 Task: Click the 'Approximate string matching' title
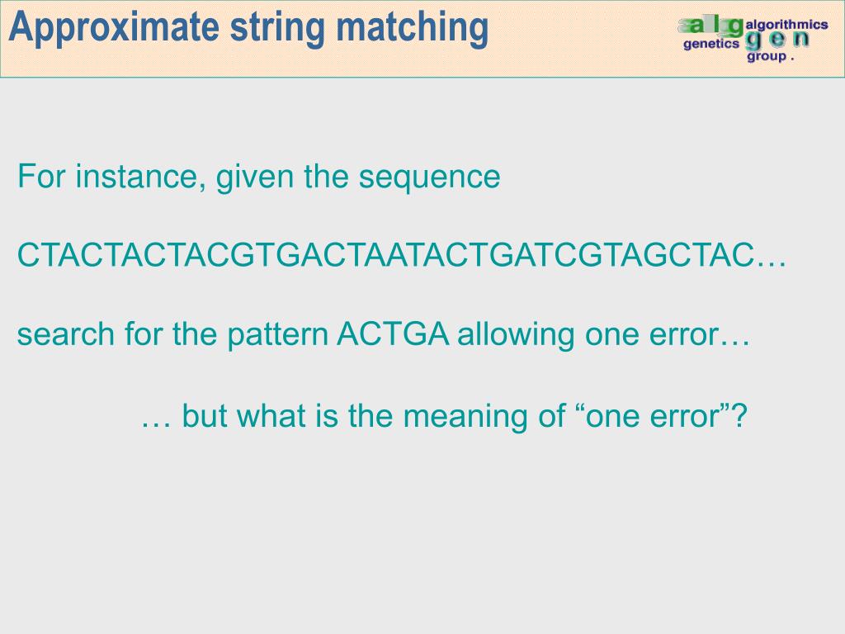pos(248,27)
